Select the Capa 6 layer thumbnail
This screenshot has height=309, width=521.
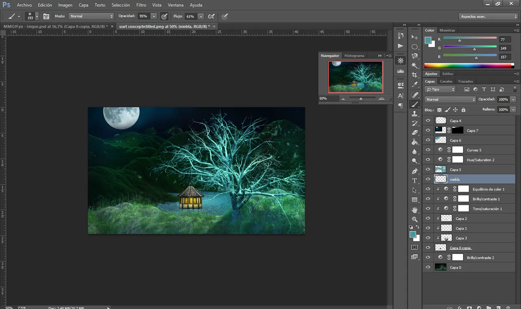[x=440, y=140]
